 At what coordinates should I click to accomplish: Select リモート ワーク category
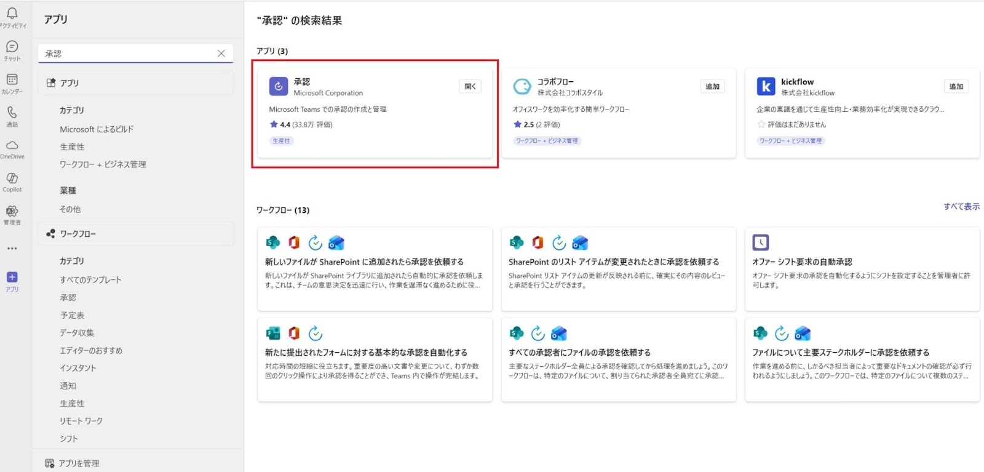tap(81, 422)
